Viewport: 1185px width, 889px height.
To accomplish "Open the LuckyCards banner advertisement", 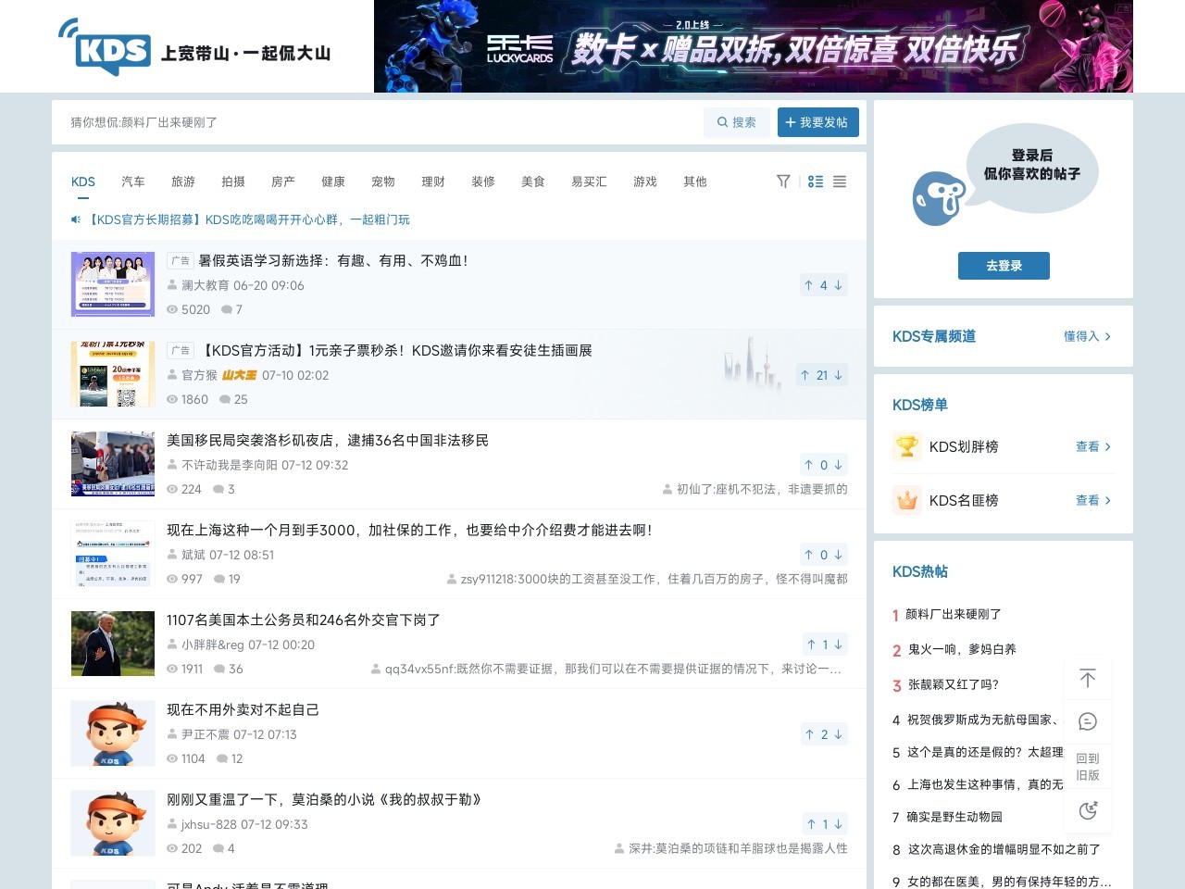I will point(753,46).
